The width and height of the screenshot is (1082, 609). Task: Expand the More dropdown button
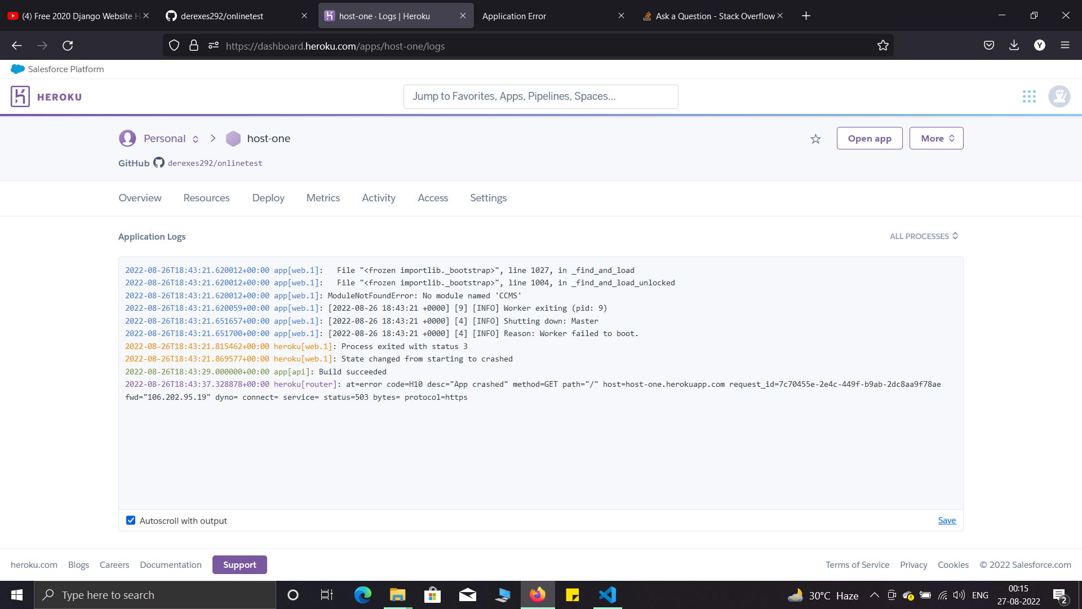pyautogui.click(x=937, y=138)
